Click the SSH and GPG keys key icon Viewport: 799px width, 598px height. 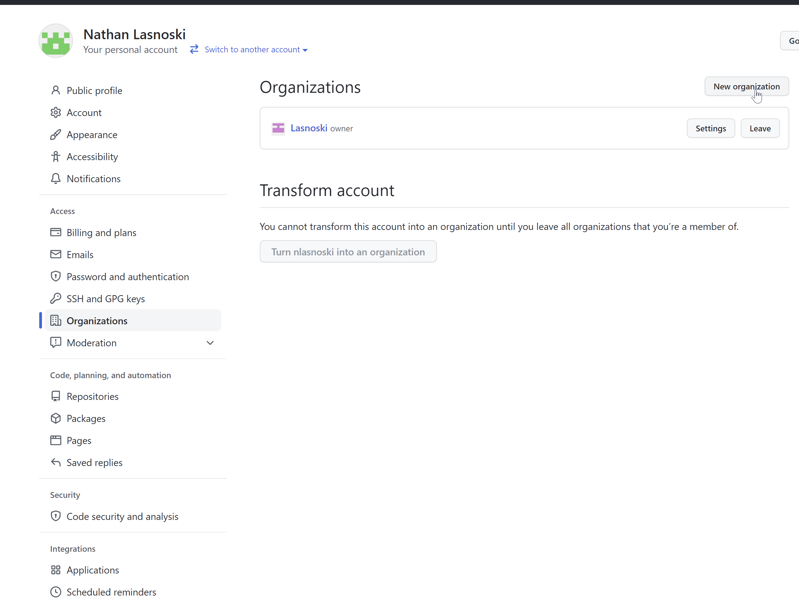(x=56, y=299)
